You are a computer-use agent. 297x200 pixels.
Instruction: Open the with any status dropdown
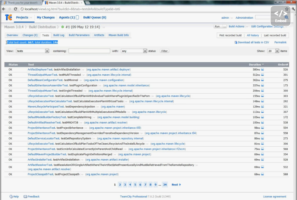coord(134,51)
